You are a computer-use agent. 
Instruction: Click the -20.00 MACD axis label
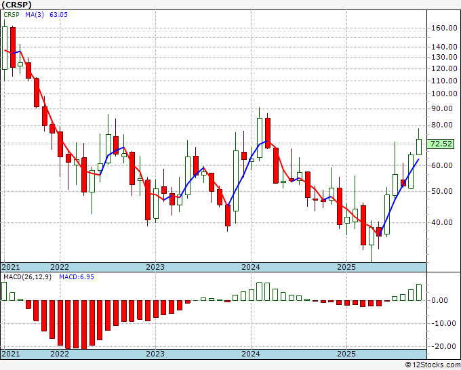(x=442, y=346)
